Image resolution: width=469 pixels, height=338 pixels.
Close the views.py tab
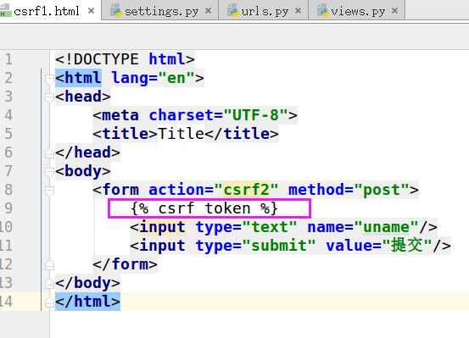[x=395, y=11]
